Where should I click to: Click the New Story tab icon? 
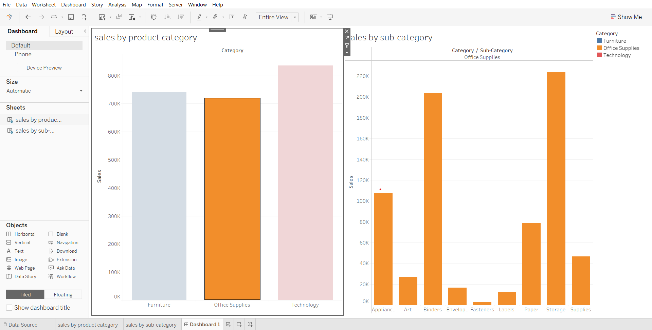click(250, 325)
